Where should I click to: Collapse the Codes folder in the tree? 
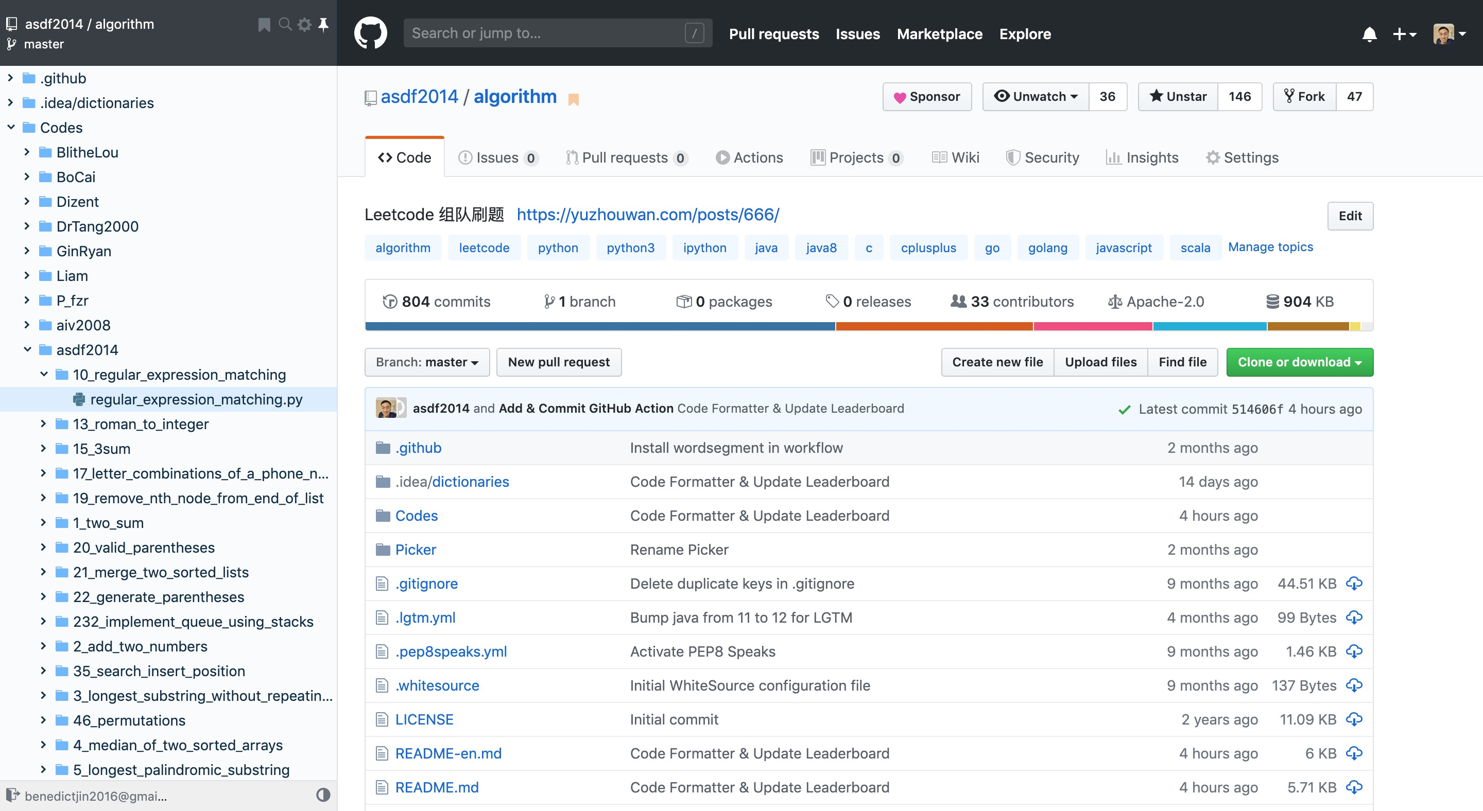click(11, 127)
